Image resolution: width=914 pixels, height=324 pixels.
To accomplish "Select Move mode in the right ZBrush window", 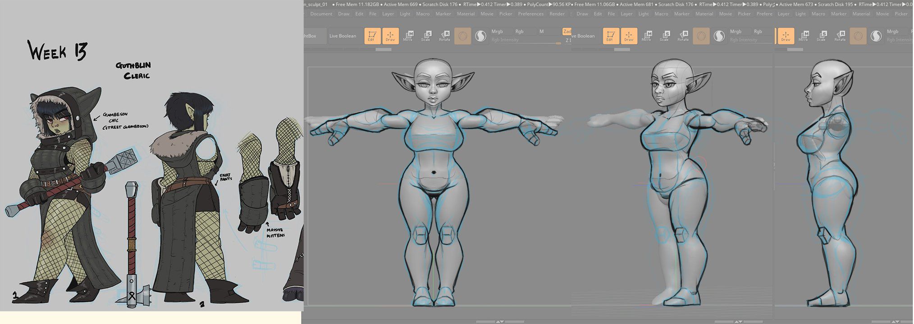I will (x=804, y=36).
